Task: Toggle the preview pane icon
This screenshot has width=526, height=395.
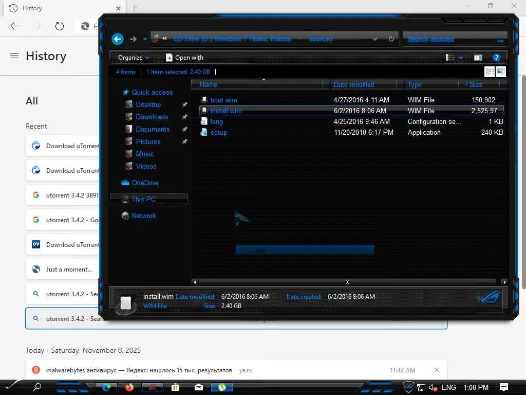Action: pyautogui.click(x=478, y=58)
